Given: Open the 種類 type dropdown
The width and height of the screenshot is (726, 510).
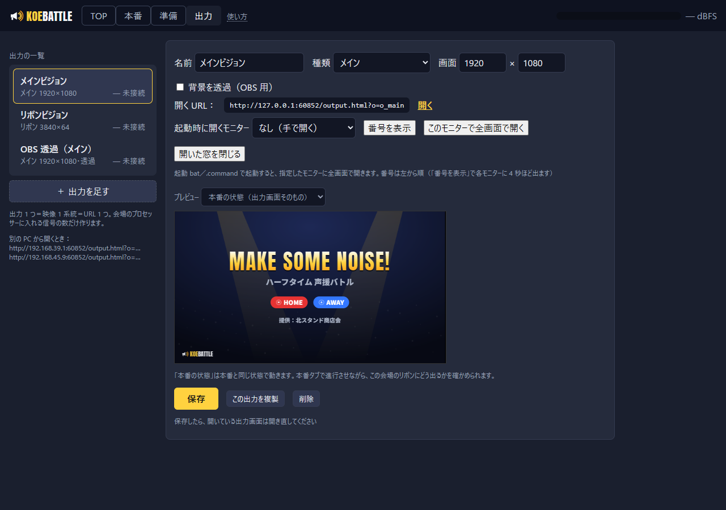Looking at the screenshot, I should pyautogui.click(x=382, y=63).
